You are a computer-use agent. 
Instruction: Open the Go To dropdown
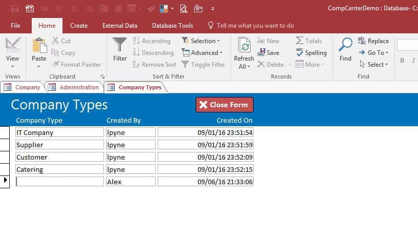374,53
